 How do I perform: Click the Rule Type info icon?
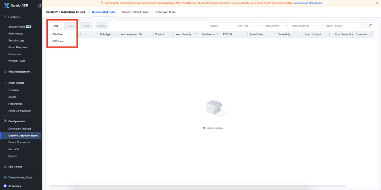pos(113,34)
